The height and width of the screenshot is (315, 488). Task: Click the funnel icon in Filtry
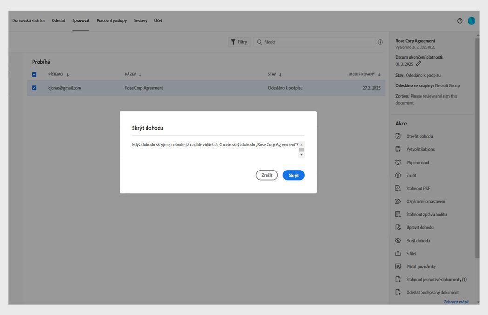pyautogui.click(x=233, y=42)
